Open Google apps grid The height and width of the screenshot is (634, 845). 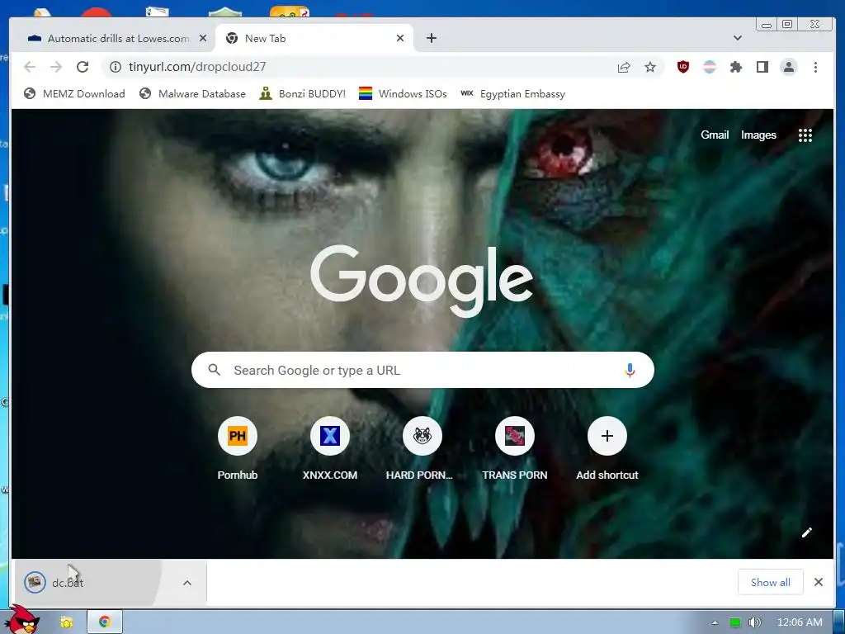[805, 135]
